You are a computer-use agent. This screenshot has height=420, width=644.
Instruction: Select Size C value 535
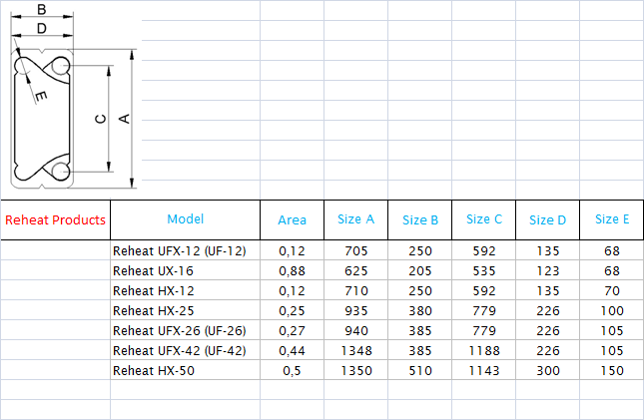pyautogui.click(x=484, y=270)
